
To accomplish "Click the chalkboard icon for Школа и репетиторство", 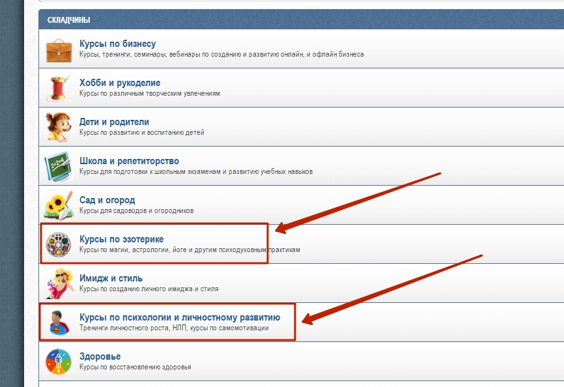I will (x=58, y=166).
